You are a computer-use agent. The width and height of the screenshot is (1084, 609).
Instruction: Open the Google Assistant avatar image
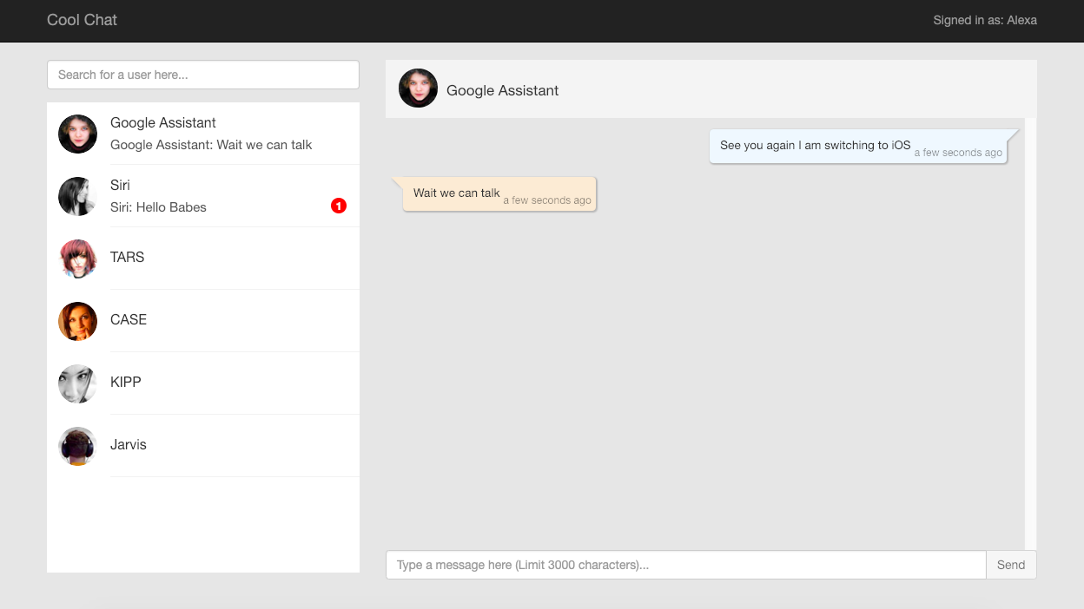point(77,134)
